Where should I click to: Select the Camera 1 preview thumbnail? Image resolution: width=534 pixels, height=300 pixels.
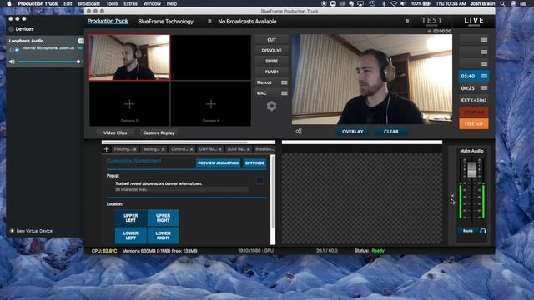tap(129, 57)
